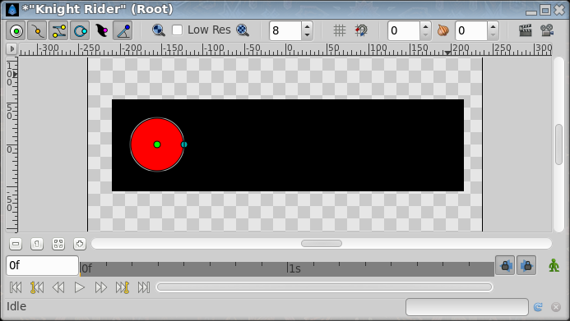Toggle tangent handles display icon
Viewport: 570px width, 321px height.
59,31
